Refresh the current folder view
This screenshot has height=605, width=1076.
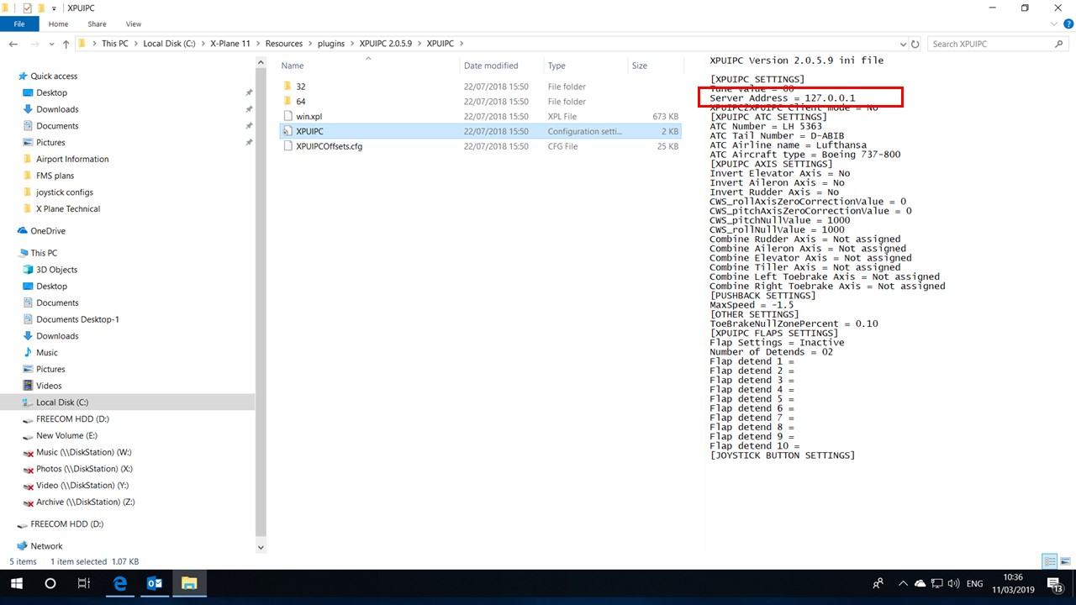point(915,44)
